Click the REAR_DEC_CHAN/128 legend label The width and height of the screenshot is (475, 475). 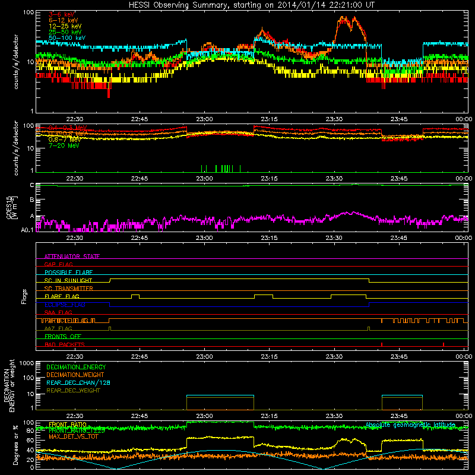coord(78,382)
